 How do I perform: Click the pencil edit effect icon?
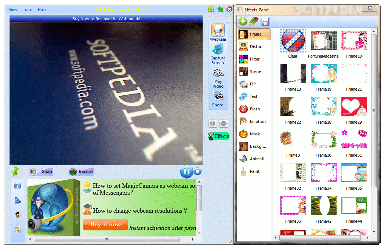(x=254, y=22)
